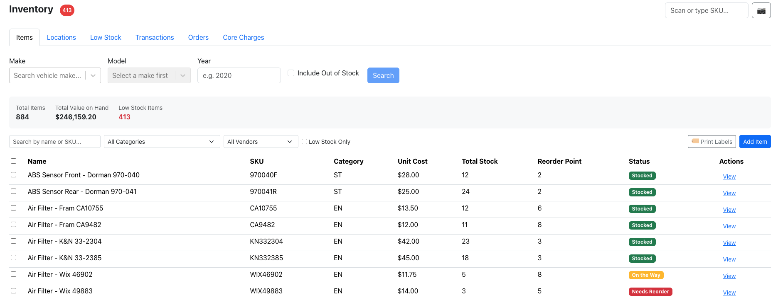The image size is (783, 300).
Task: Open the camera barcode scanner icon
Action: click(x=761, y=10)
